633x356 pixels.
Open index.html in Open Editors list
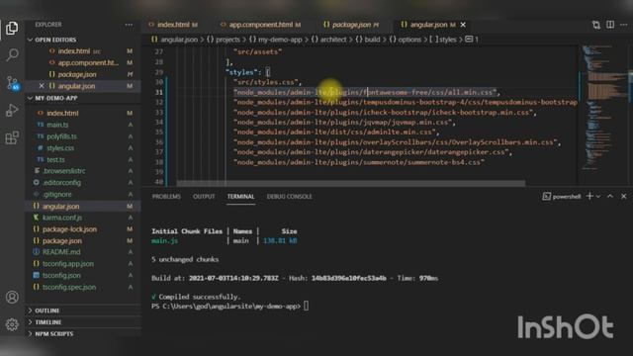tap(83, 51)
